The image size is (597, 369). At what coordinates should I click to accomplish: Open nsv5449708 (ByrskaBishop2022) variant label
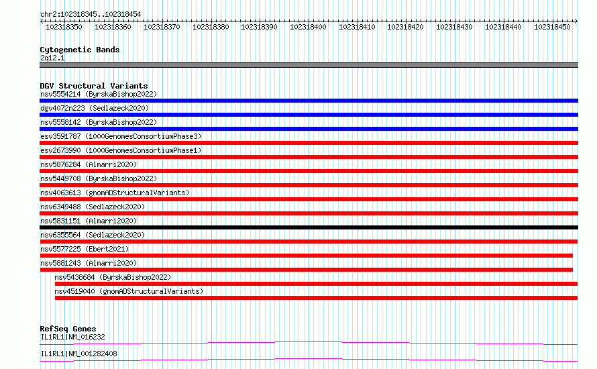[99, 178]
